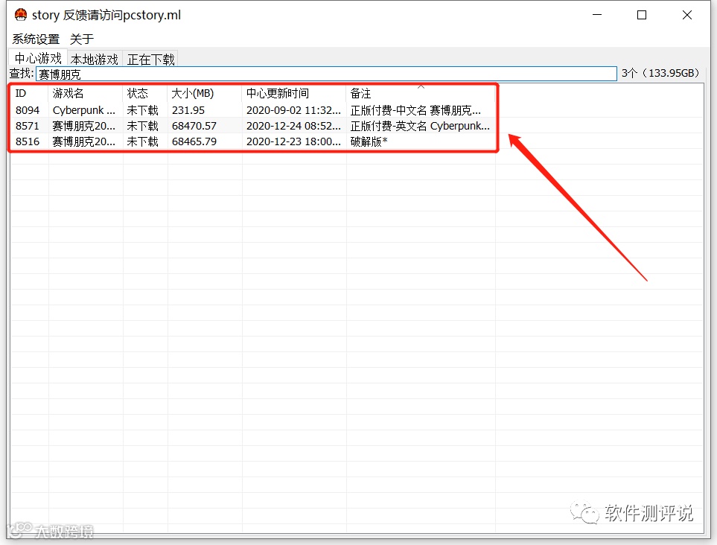Viewport: 717px width, 545px height.
Task: Minimize the story window
Action: click(x=597, y=15)
